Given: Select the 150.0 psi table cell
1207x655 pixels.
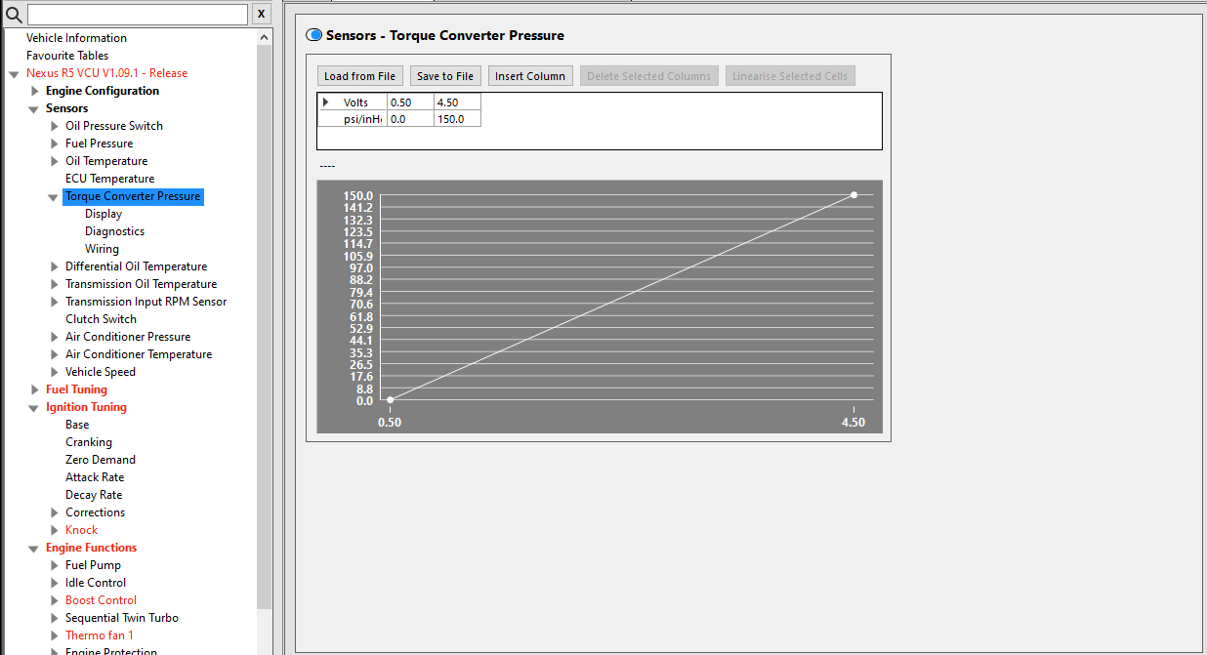Looking at the screenshot, I should (x=457, y=119).
